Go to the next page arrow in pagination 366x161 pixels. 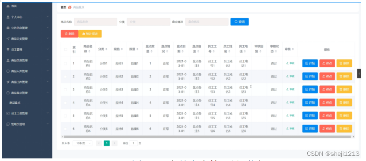pos(115,143)
